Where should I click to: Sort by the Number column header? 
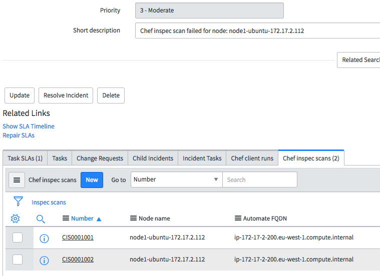point(82,218)
